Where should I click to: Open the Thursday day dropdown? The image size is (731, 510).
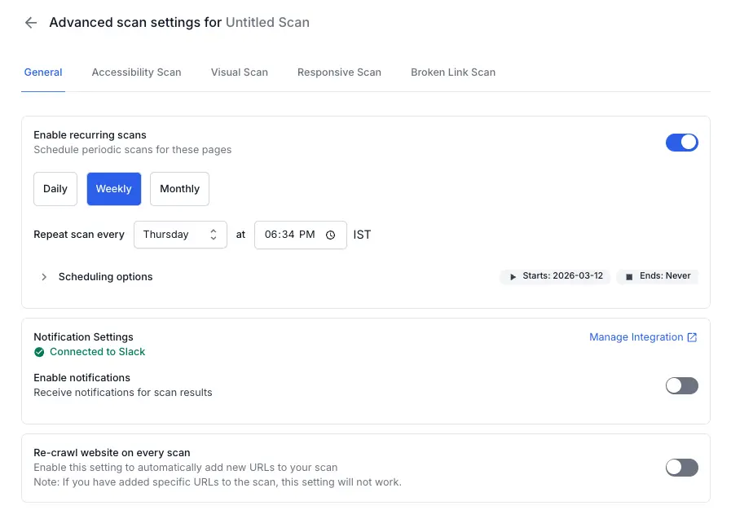(x=179, y=235)
